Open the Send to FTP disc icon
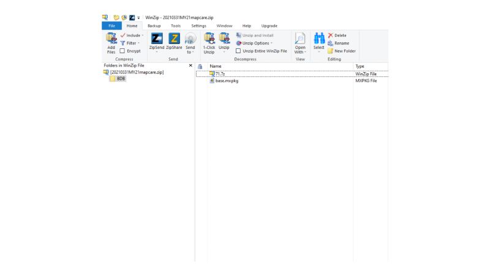 pyautogui.click(x=190, y=38)
